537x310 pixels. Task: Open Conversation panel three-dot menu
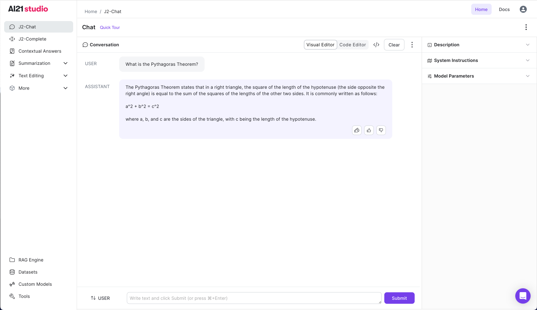coord(412,45)
